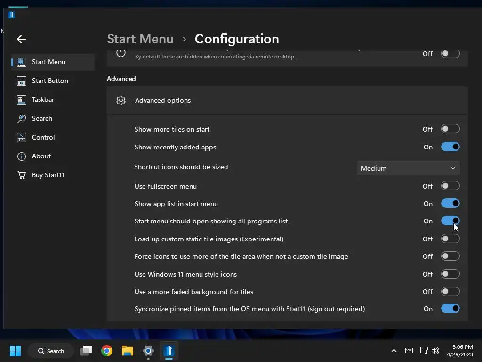Image resolution: width=482 pixels, height=362 pixels.
Task: Click the network tray icon
Action: [x=424, y=351]
